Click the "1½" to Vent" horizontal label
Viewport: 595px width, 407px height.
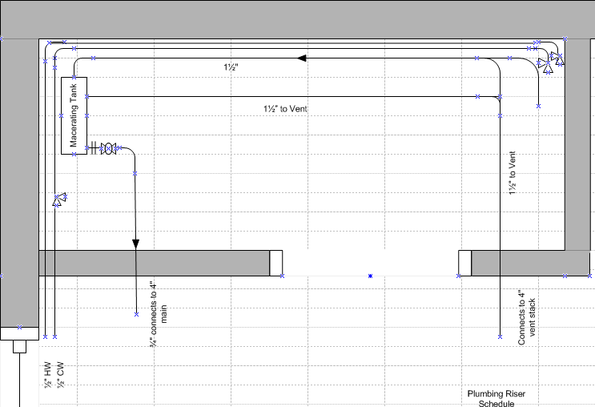(285, 108)
